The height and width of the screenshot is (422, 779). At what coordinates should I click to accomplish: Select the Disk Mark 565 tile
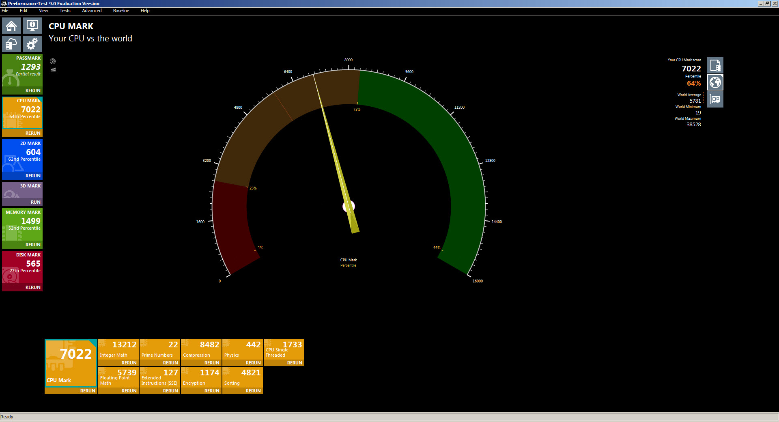pos(22,267)
